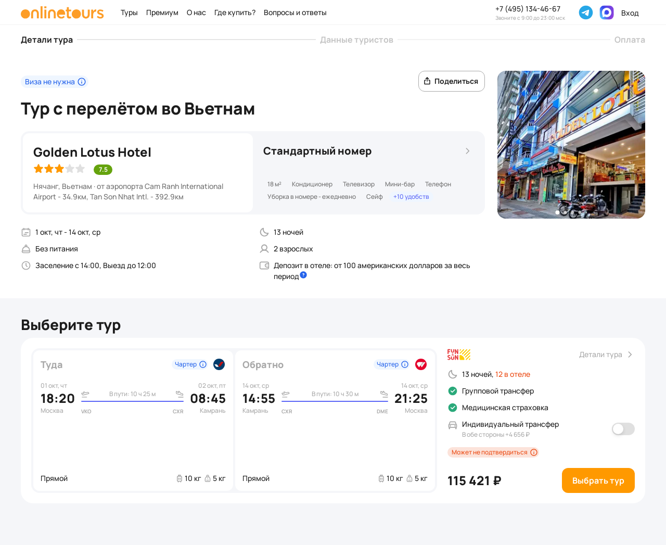Show '+10 удобств' additional amenities
Viewport: 666px width, 545px height.
411,197
